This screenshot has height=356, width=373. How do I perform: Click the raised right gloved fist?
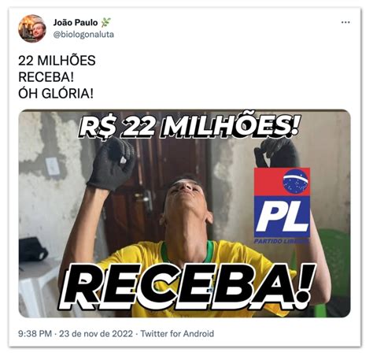click(x=277, y=153)
